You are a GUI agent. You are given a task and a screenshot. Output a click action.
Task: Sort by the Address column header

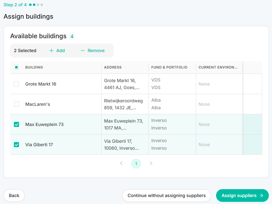point(113,67)
